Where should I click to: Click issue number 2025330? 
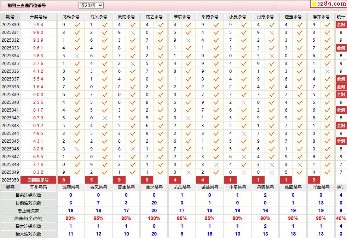[10, 24]
